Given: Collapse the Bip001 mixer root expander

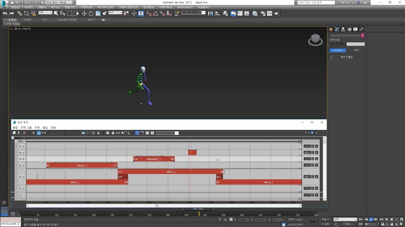Looking at the screenshot, I should (x=13, y=138).
